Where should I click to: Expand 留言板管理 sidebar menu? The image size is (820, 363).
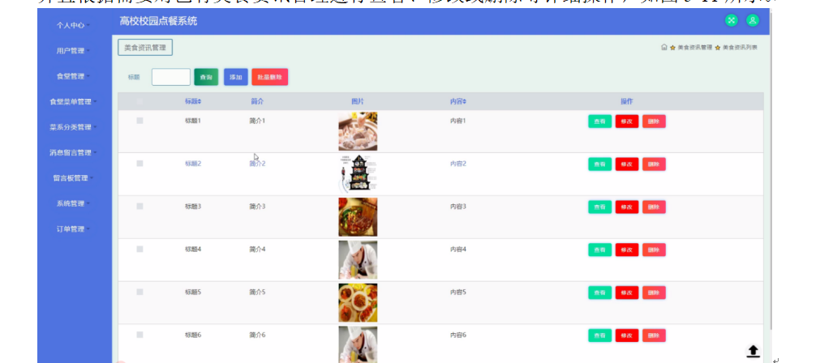[73, 178]
